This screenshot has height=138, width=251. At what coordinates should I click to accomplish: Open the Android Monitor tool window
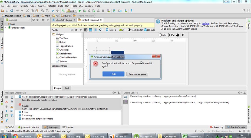click(29, 127)
